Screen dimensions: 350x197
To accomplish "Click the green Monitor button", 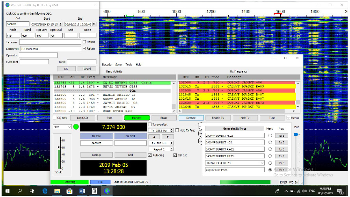I will [137, 118].
